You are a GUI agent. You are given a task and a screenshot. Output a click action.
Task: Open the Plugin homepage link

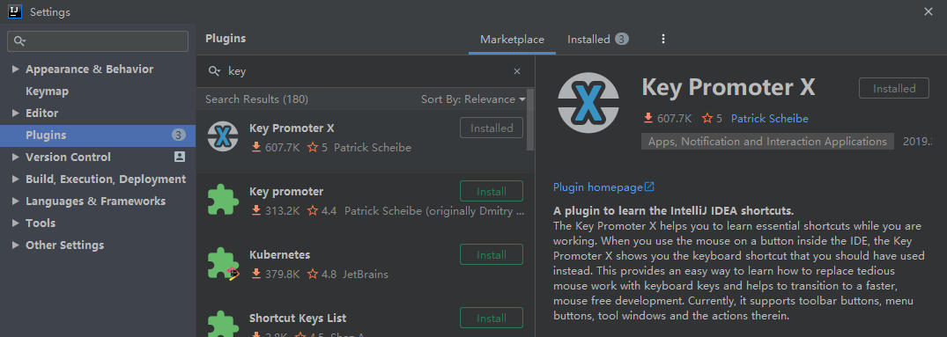pos(603,187)
